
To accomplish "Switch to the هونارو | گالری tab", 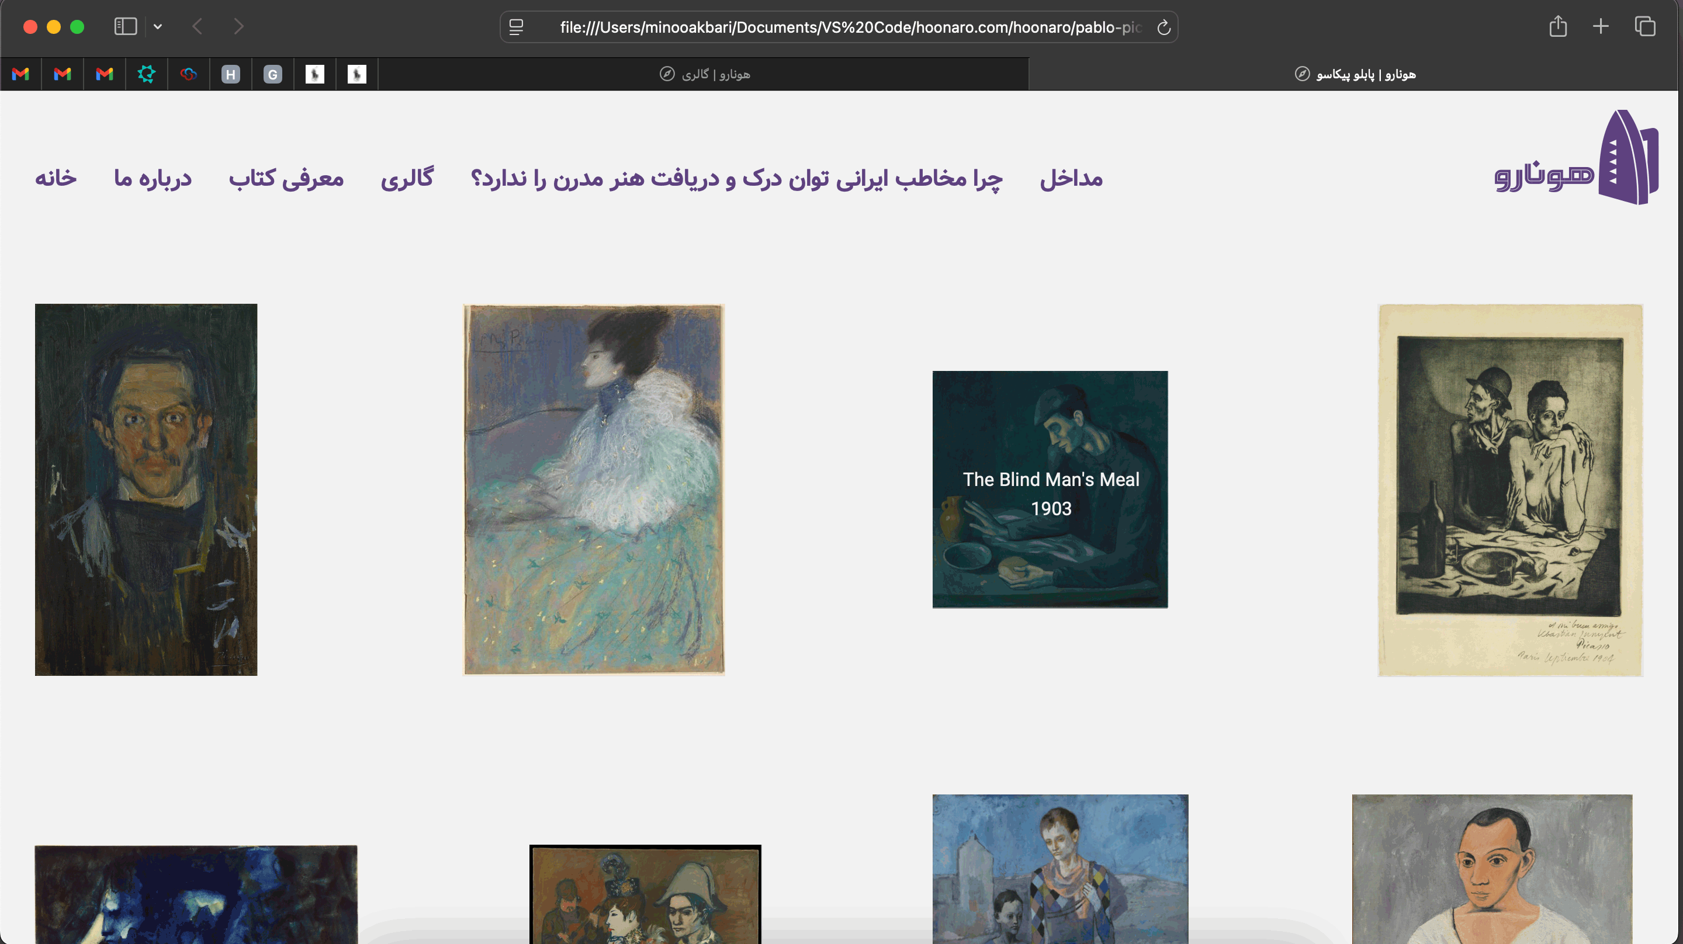I will pos(704,74).
